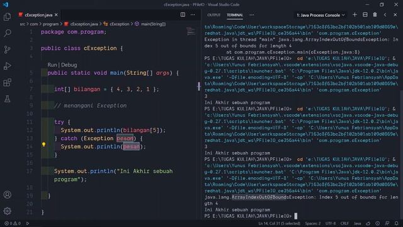
Task: Click the panel left chevron icon
Action: (x=385, y=15)
